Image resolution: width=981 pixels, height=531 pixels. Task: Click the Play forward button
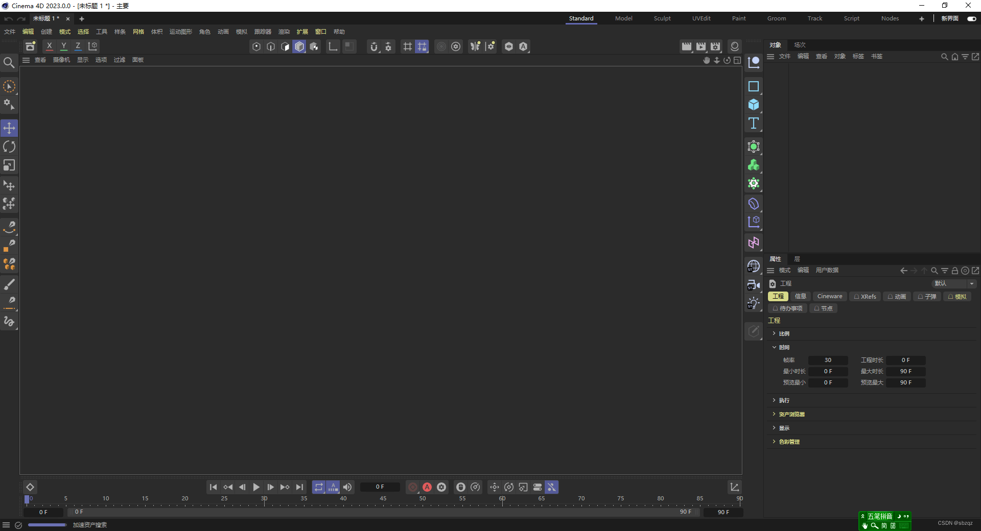pyautogui.click(x=256, y=487)
